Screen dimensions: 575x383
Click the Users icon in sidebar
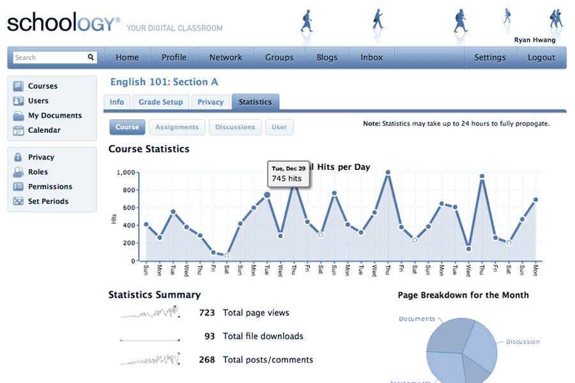pos(18,101)
